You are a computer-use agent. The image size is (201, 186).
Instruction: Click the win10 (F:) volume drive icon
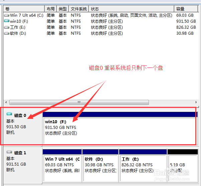point(7,21)
